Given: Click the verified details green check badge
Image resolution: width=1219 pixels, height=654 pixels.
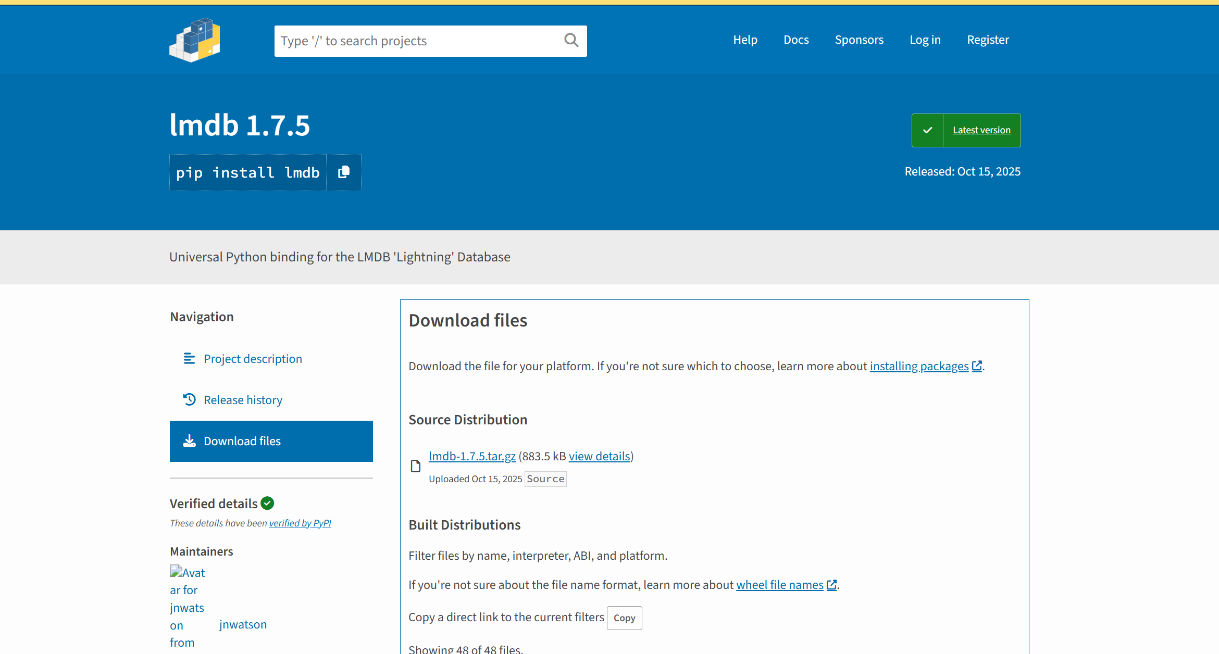Looking at the screenshot, I should pyautogui.click(x=267, y=504).
